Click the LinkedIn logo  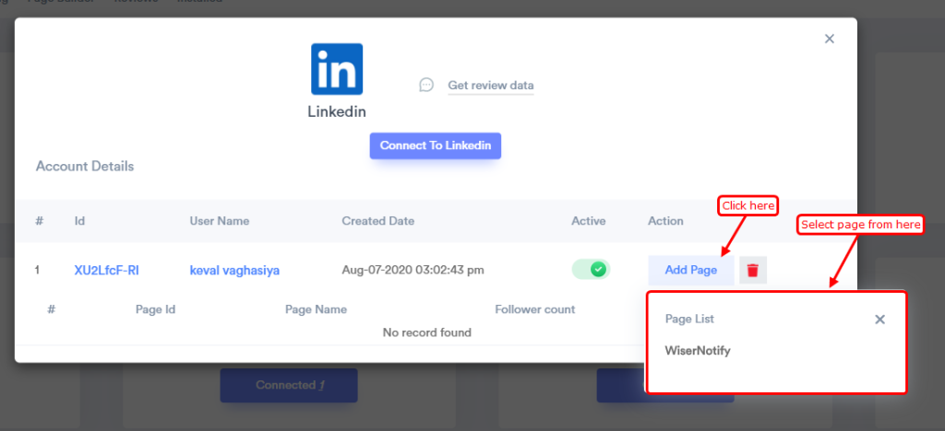(337, 69)
